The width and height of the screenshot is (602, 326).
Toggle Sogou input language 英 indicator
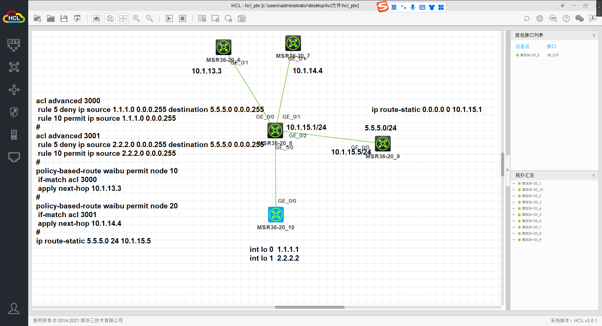tap(394, 7)
